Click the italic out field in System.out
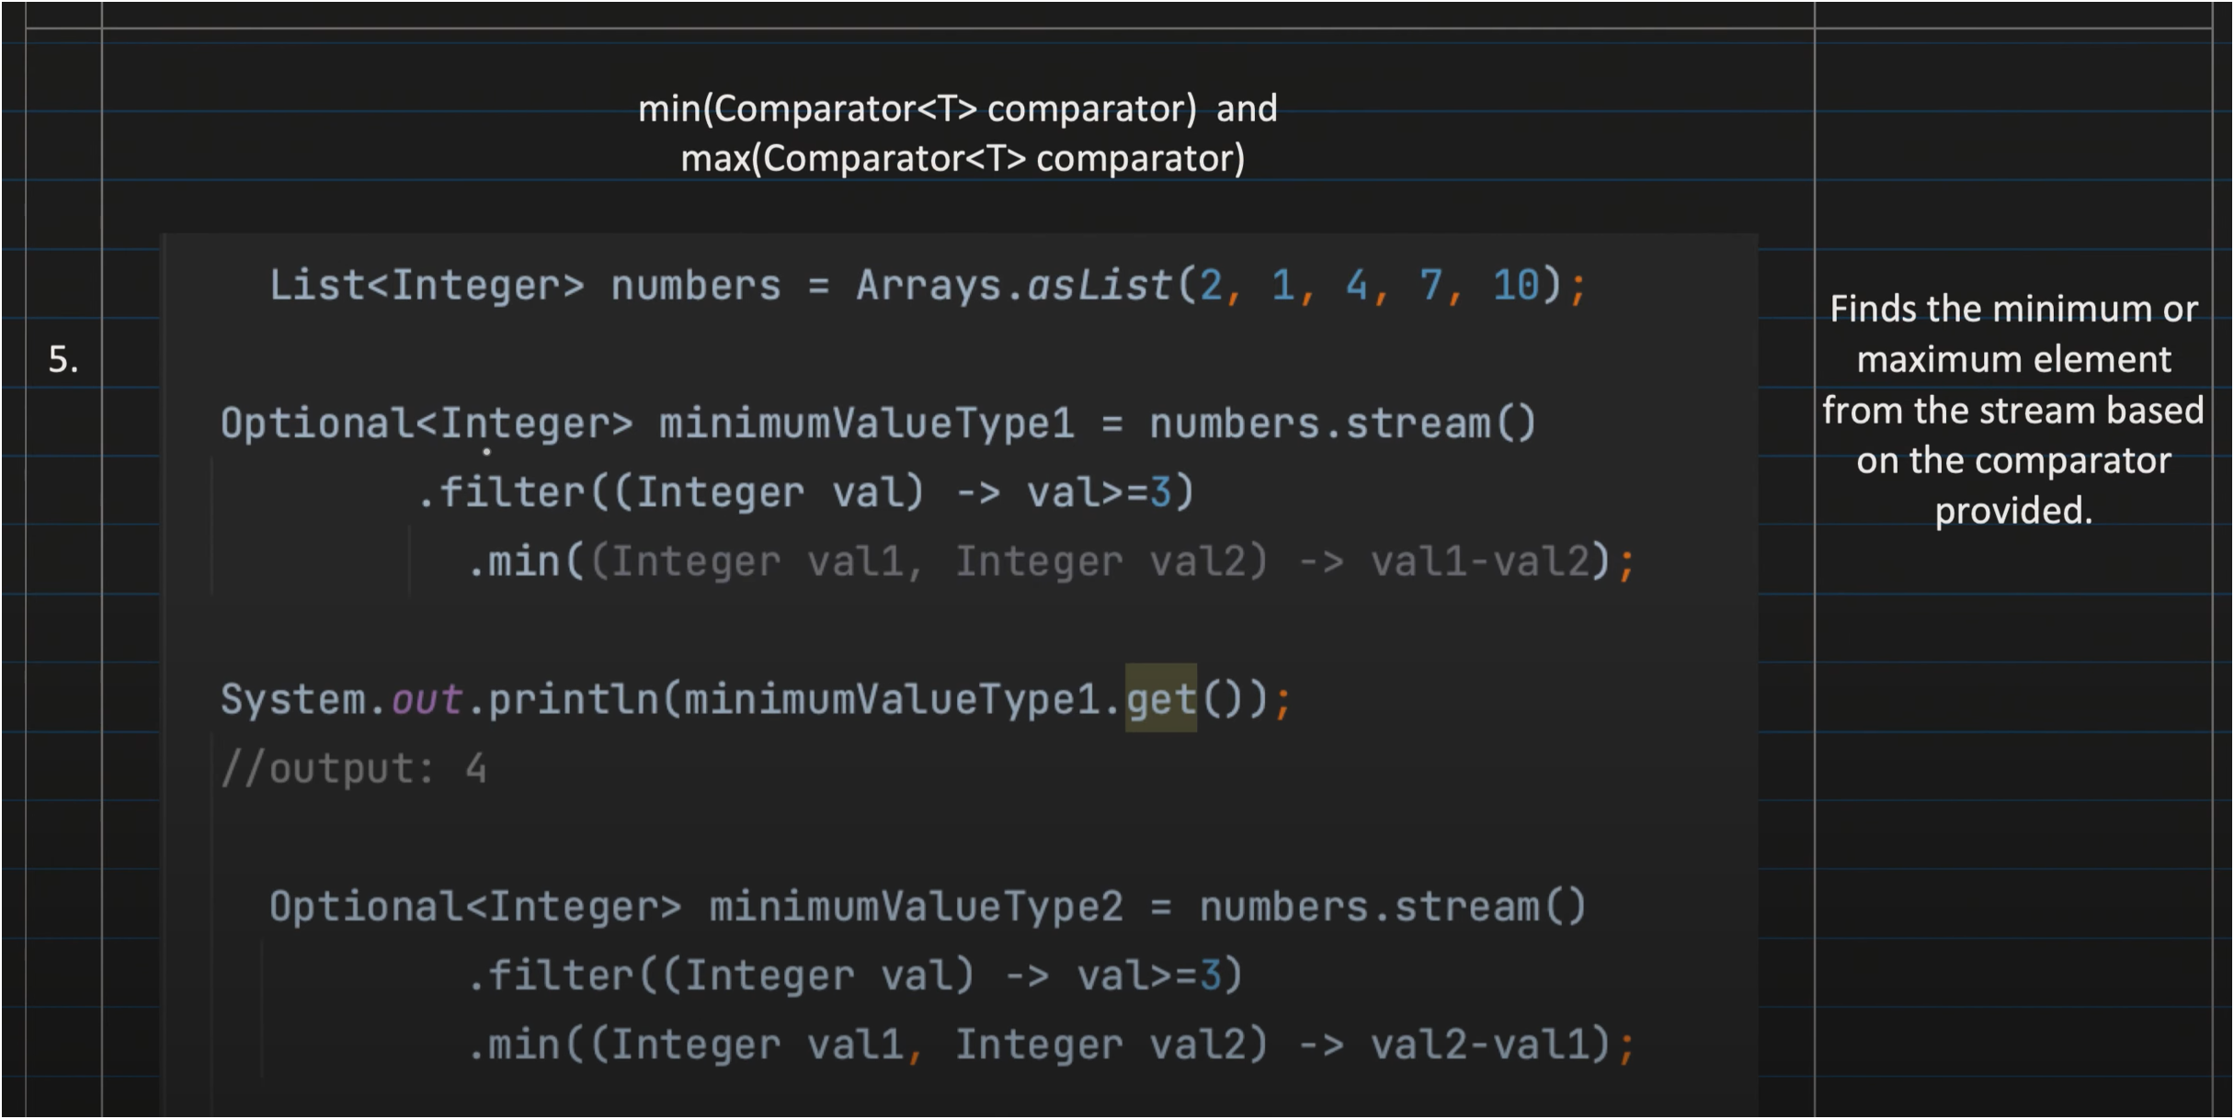This screenshot has width=2234, height=1119. (426, 699)
